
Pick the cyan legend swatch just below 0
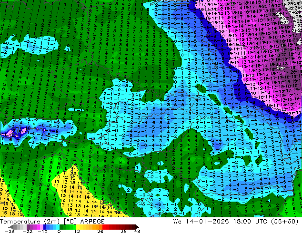click(58, 227)
